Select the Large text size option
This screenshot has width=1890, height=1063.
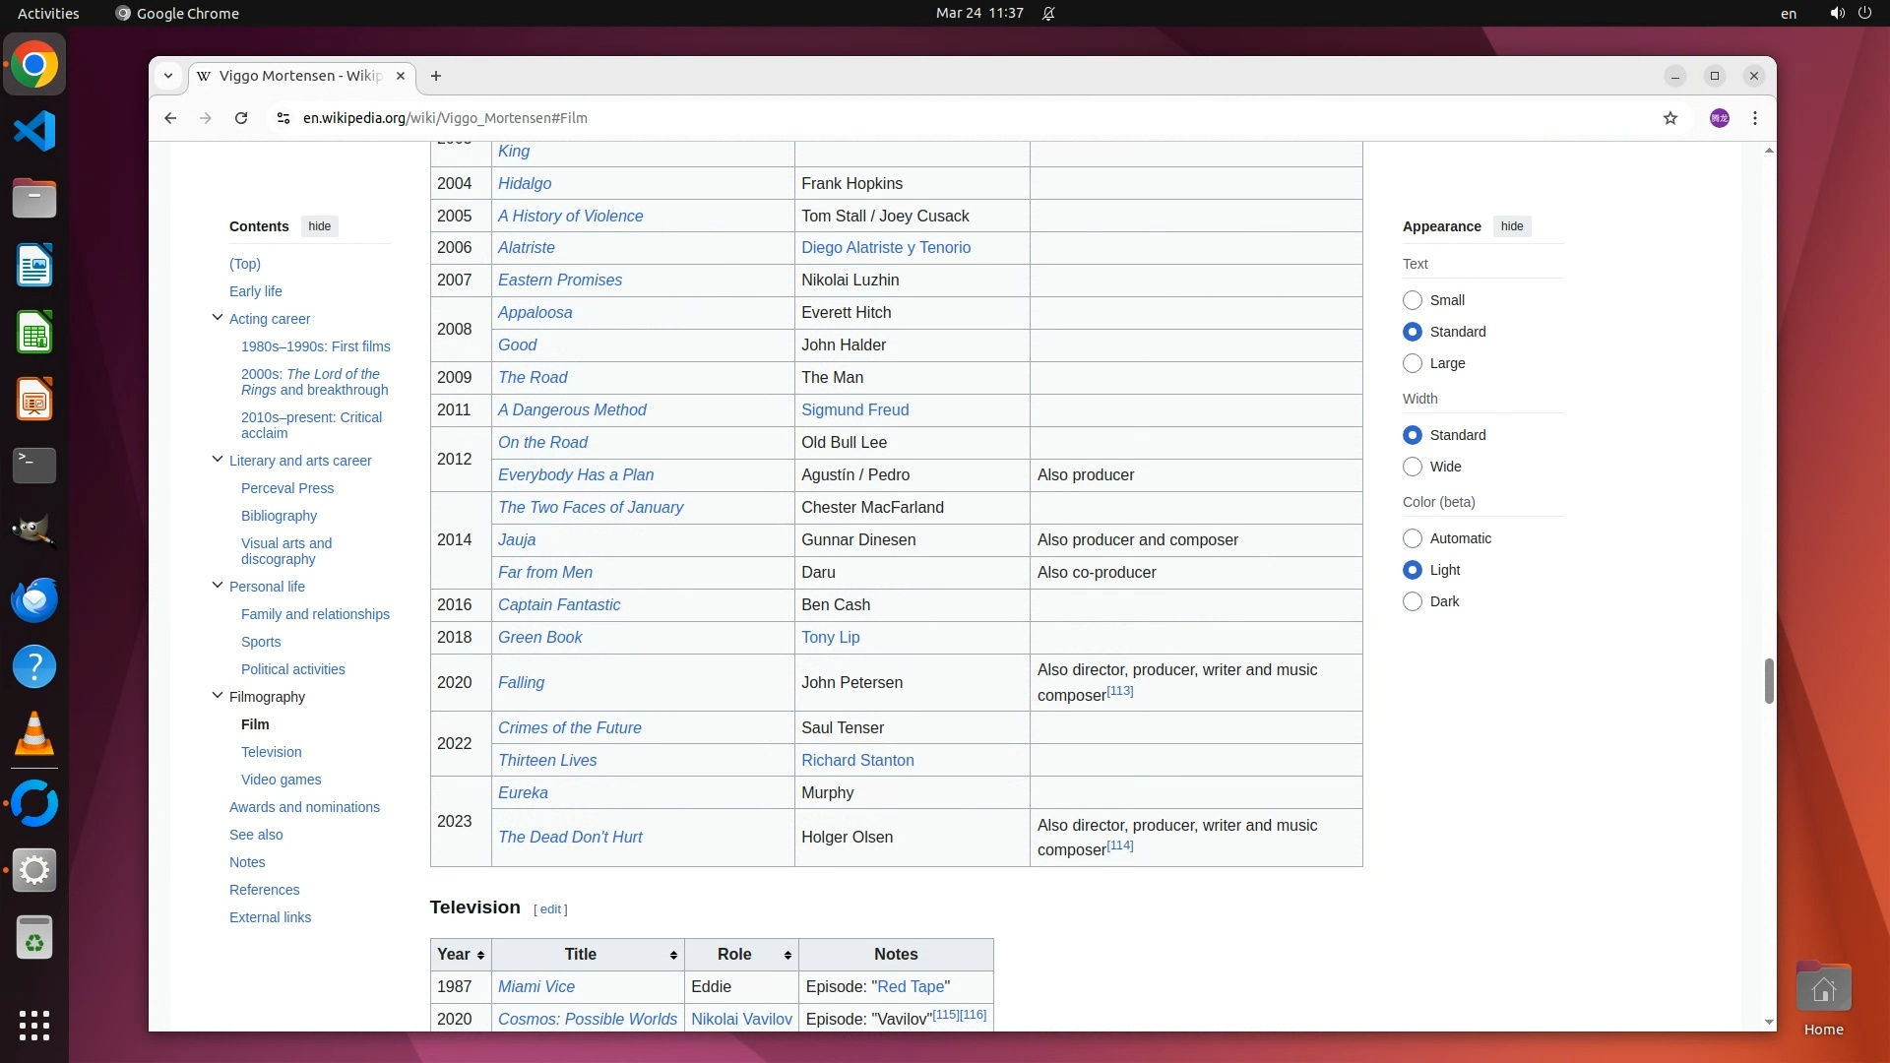(x=1413, y=363)
